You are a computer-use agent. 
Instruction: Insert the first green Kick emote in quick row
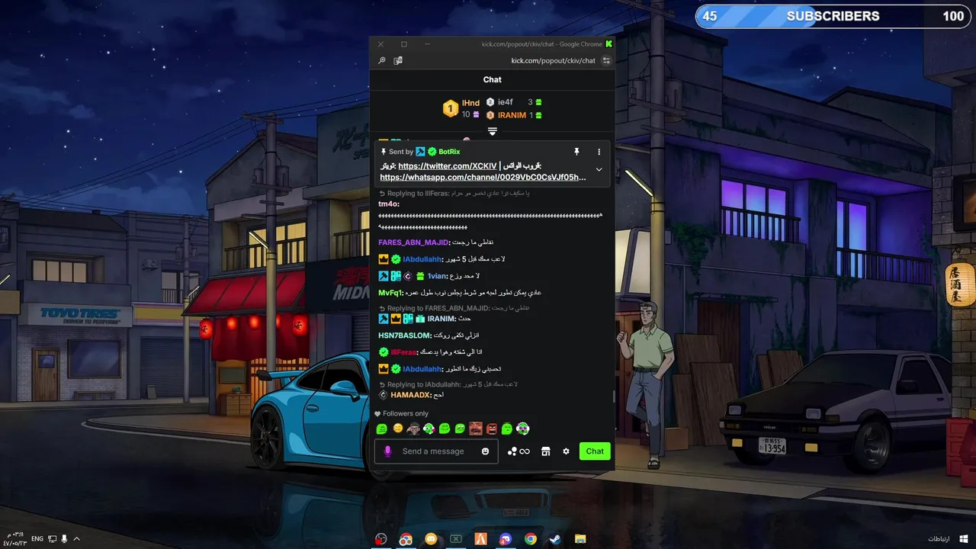[382, 429]
